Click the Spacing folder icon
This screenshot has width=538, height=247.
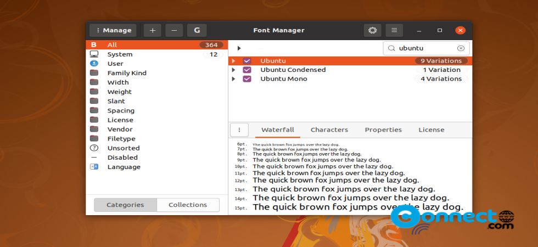pos(94,110)
